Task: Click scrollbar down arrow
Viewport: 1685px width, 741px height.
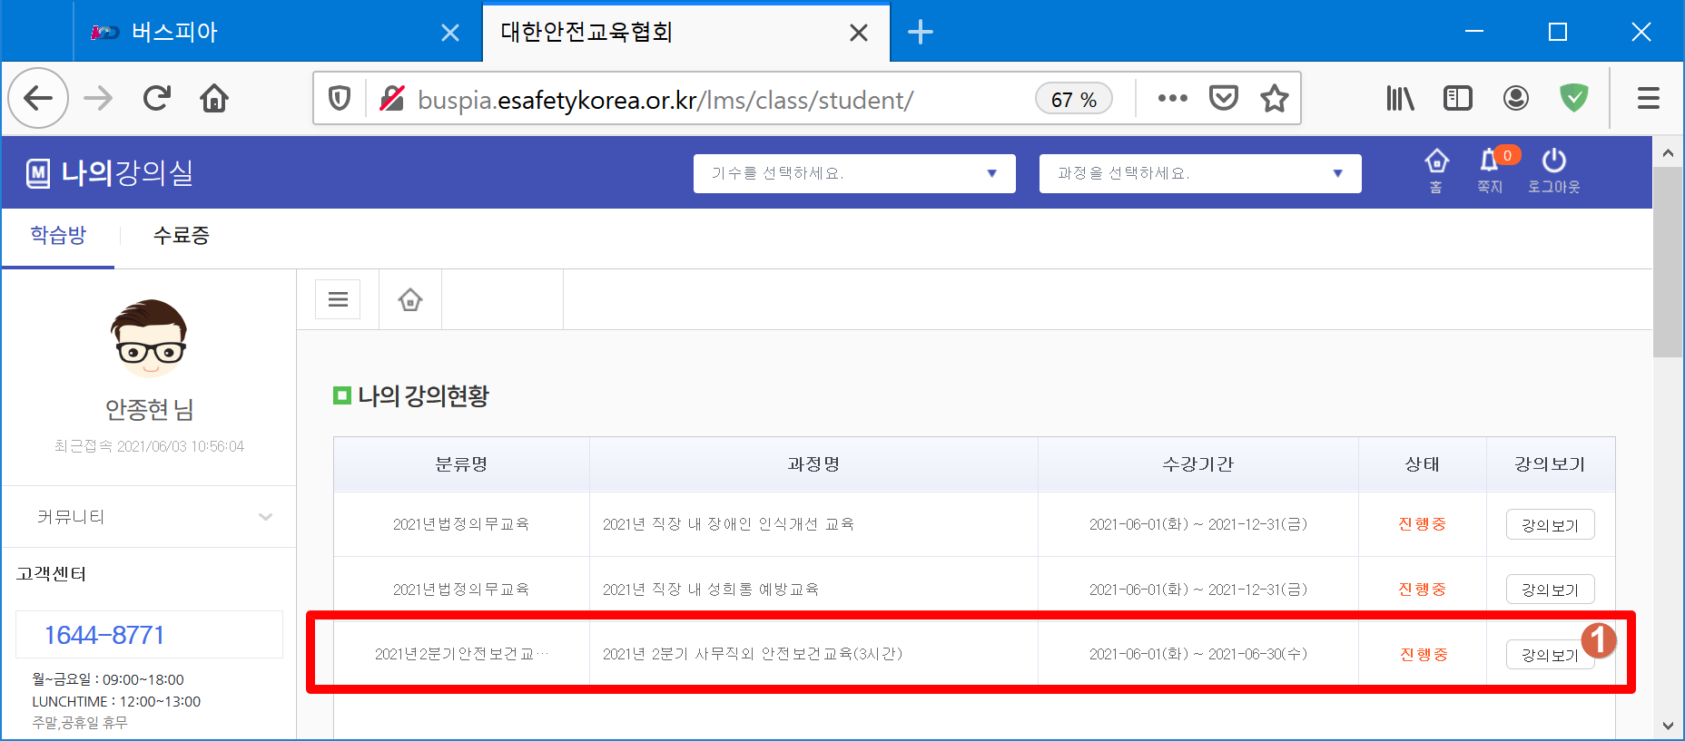Action: click(x=1668, y=725)
